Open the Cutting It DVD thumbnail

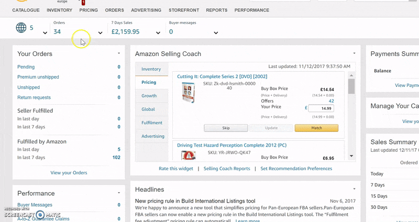click(189, 93)
